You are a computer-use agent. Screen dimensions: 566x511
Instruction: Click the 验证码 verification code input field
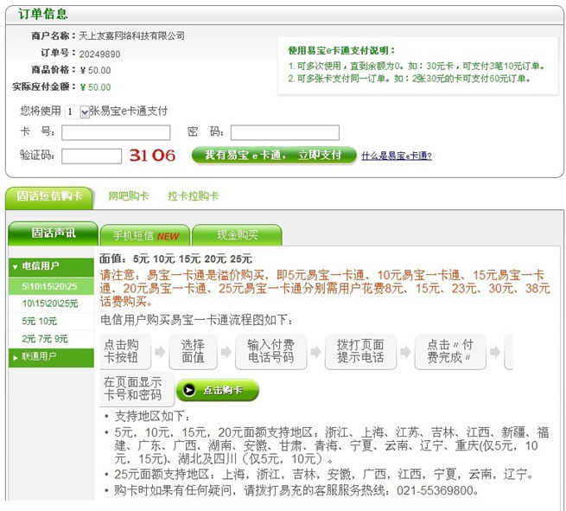[92, 156]
